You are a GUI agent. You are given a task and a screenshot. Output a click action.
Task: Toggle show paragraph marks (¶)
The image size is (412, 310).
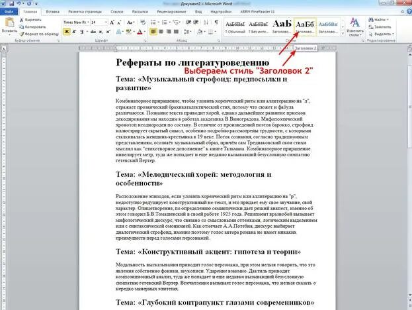click(216, 23)
